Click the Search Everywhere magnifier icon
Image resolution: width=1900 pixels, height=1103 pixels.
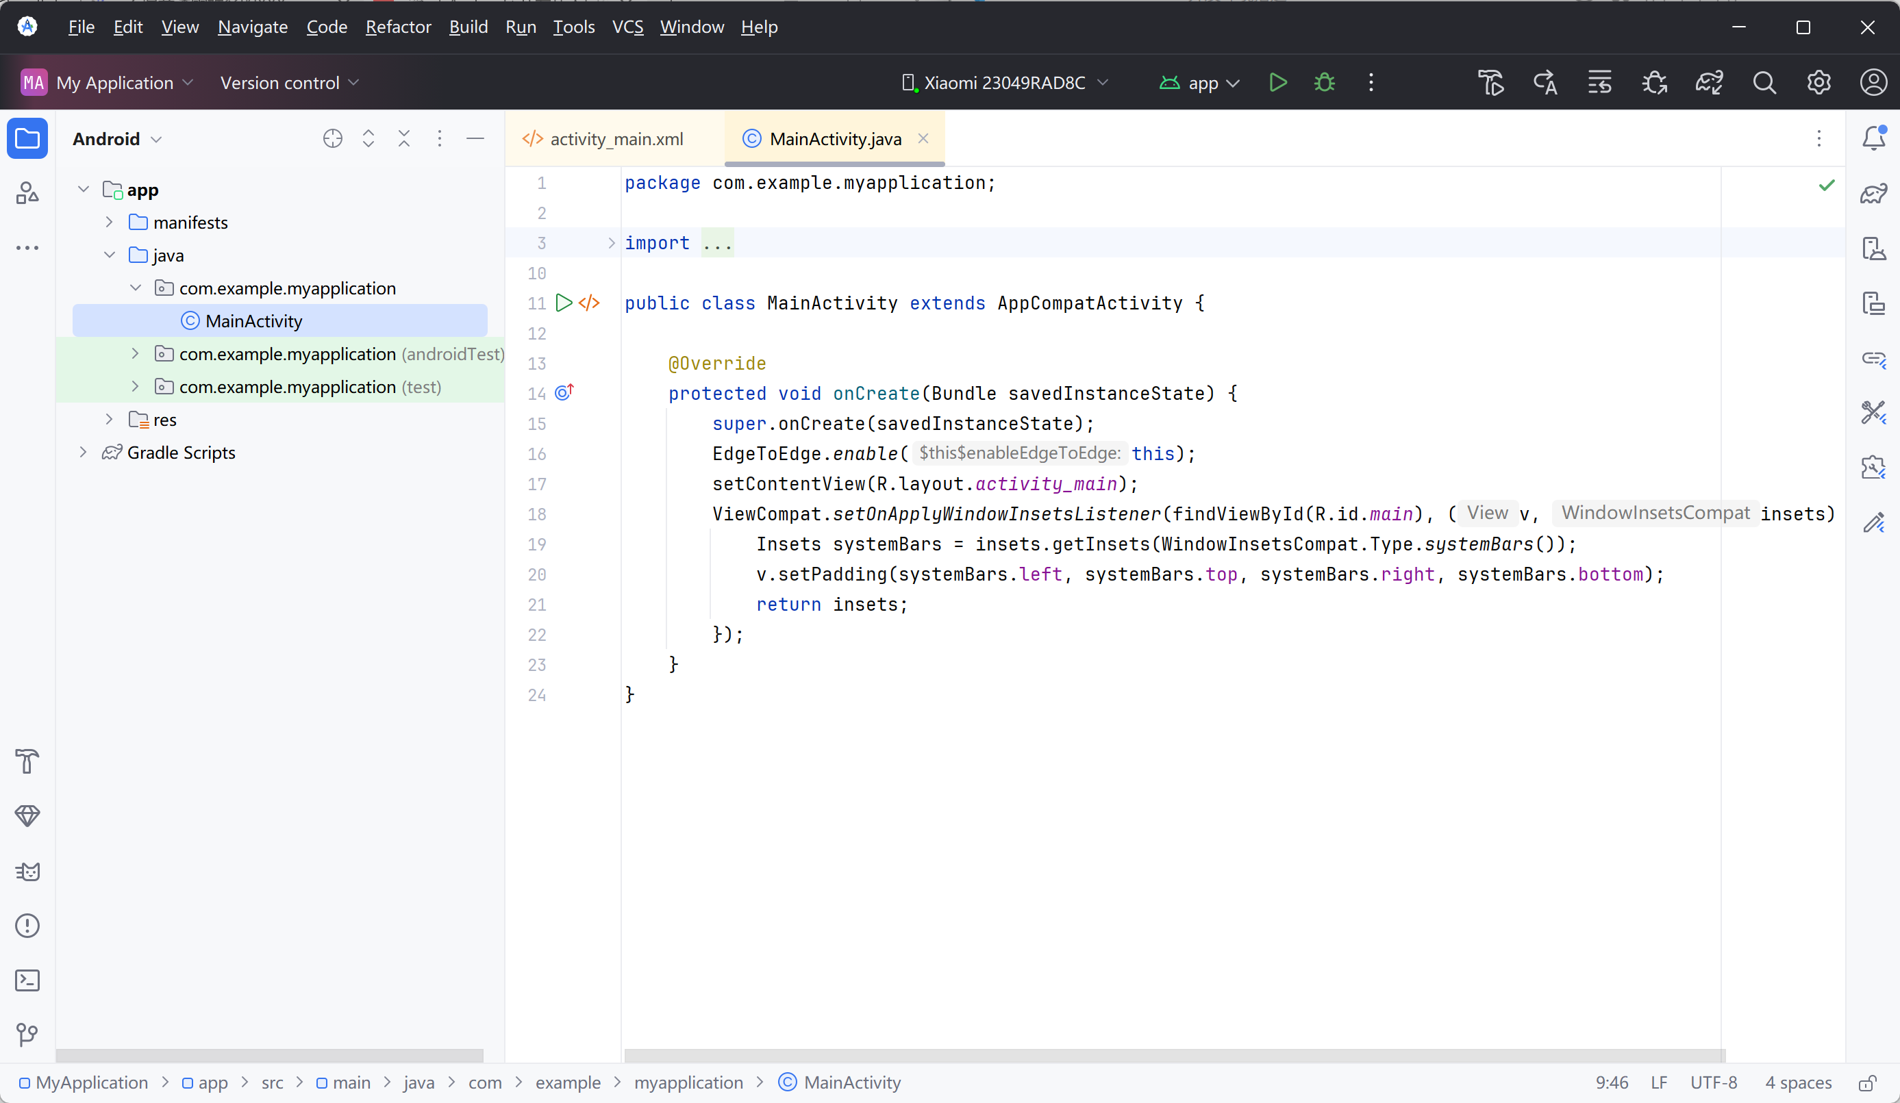(1764, 82)
